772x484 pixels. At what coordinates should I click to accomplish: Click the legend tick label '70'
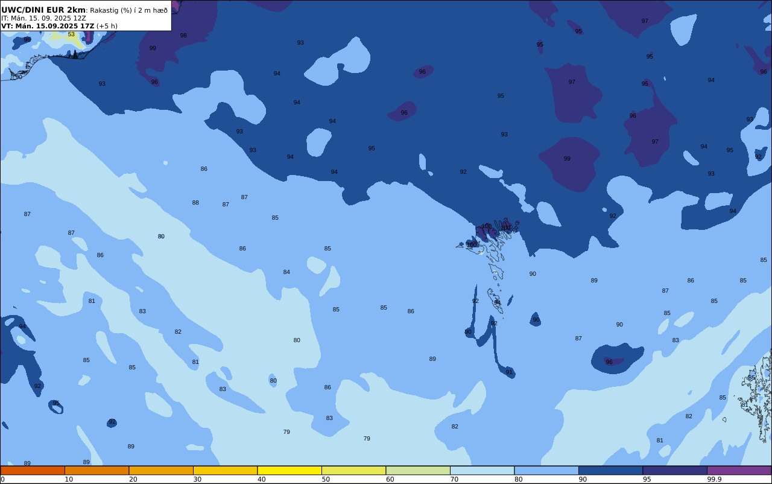click(x=454, y=479)
